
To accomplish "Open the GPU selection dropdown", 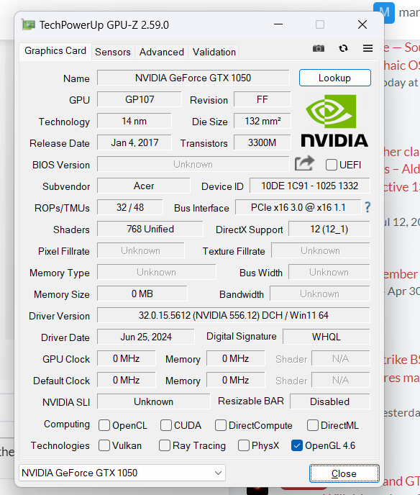I will (122, 473).
